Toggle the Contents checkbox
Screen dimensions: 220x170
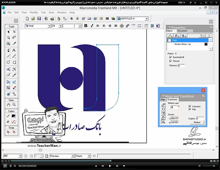click(190, 106)
